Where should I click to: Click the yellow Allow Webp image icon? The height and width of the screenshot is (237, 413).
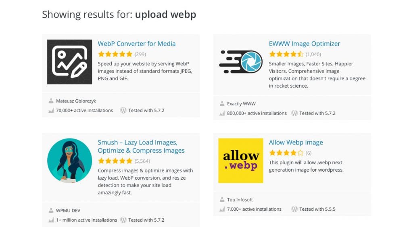coord(240,160)
